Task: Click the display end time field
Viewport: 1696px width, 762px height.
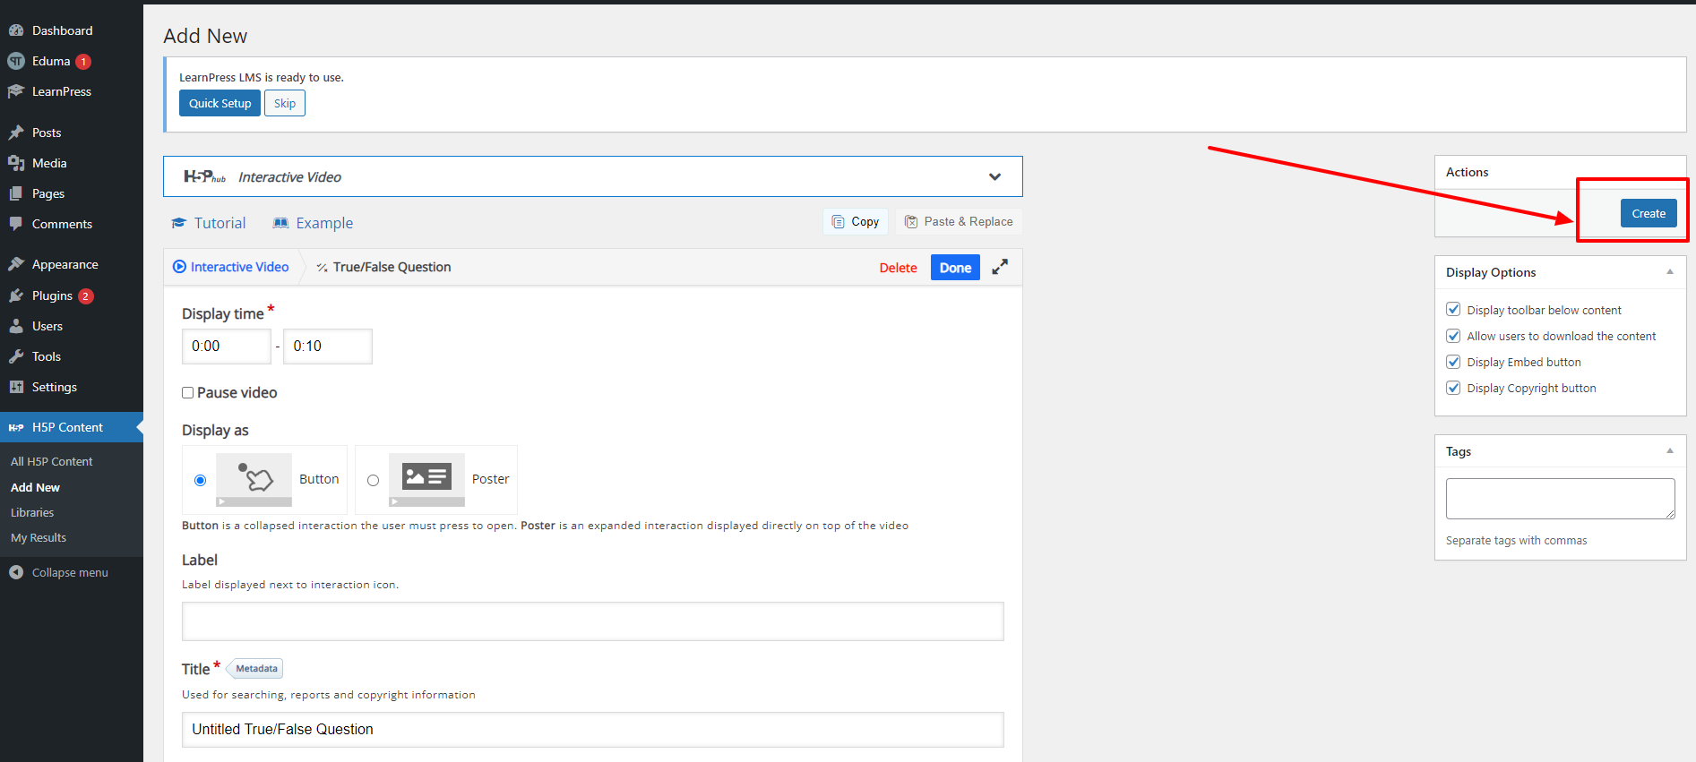Action: click(328, 347)
